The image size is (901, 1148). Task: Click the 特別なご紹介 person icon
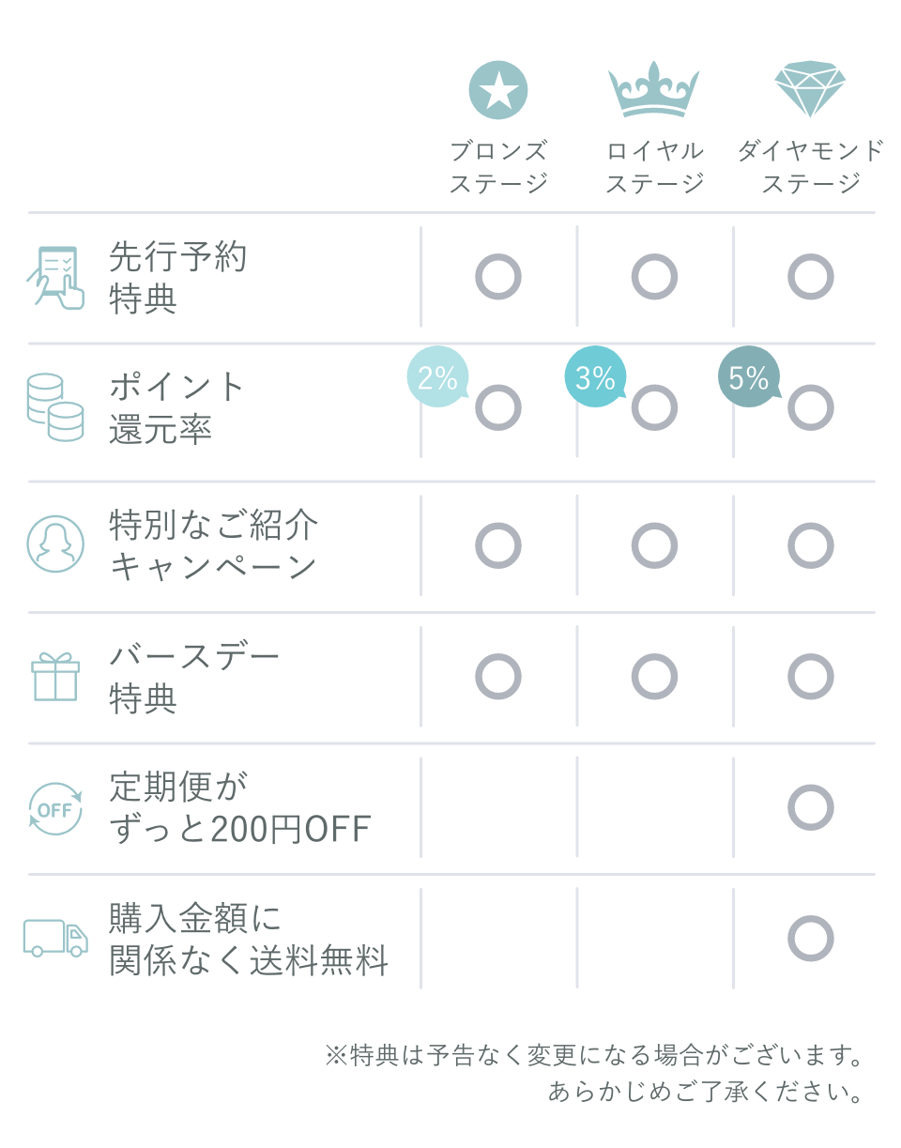point(55,543)
